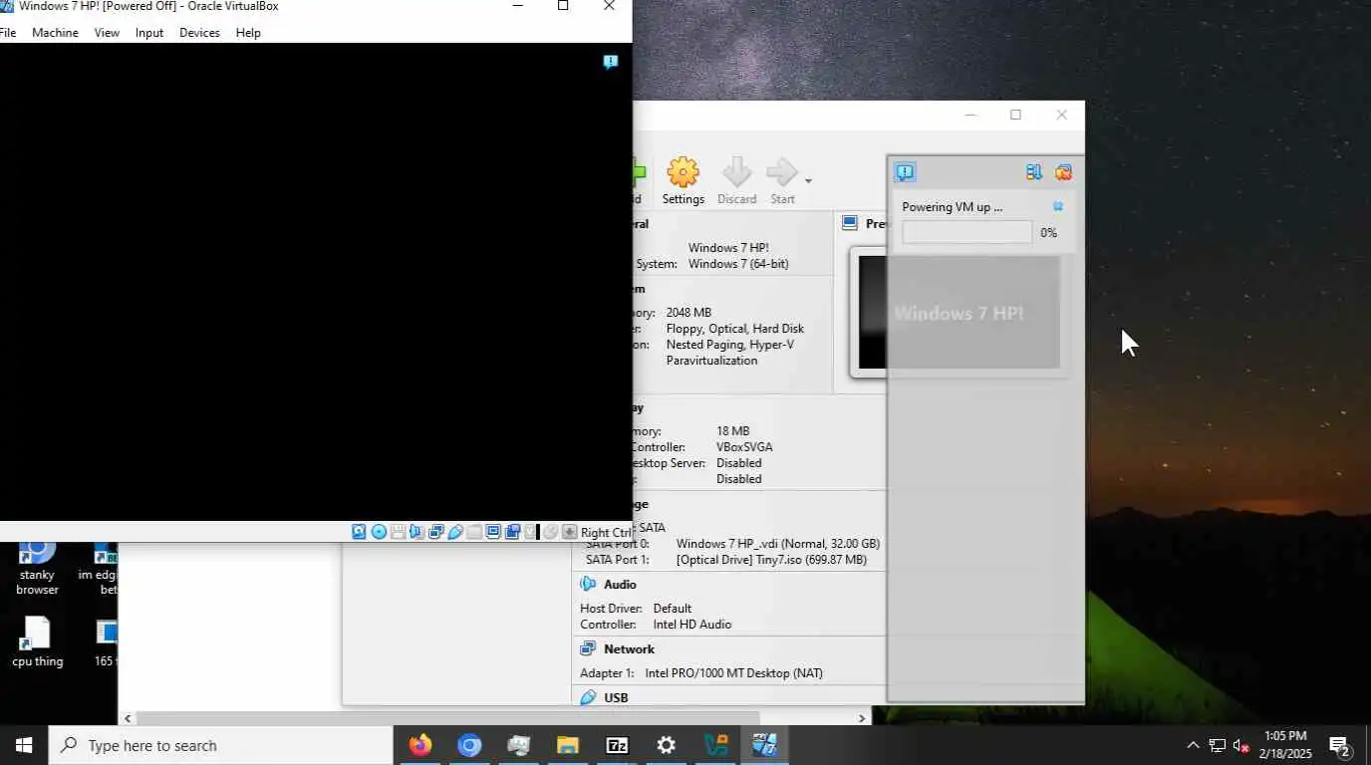Maximize the Windows 7 HP! VM window
Image resolution: width=1371 pixels, height=765 pixels.
click(563, 6)
